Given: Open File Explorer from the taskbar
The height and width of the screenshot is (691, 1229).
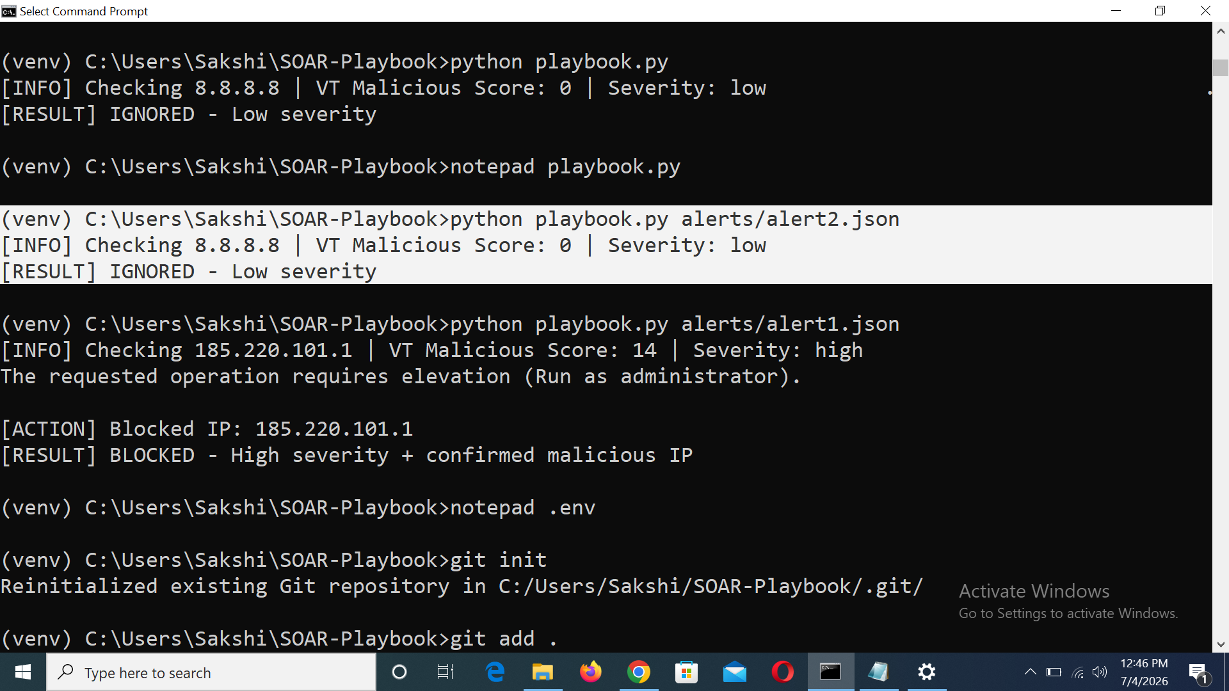Looking at the screenshot, I should (x=543, y=672).
